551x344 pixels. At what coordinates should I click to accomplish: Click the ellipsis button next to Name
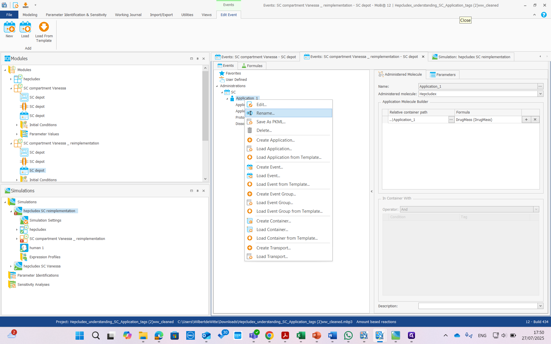pyautogui.click(x=540, y=86)
